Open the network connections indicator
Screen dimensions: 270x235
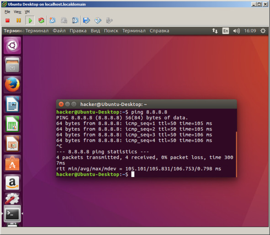[215, 31]
